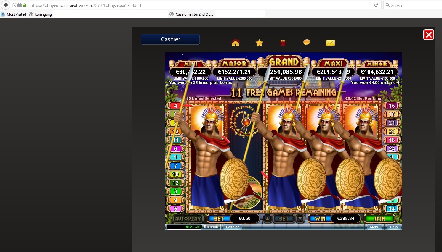The height and width of the screenshot is (252, 442).
Task: Click the address bar URL
Action: click(86, 5)
